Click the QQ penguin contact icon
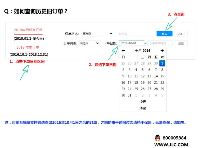201x148 pixels. 157,138
